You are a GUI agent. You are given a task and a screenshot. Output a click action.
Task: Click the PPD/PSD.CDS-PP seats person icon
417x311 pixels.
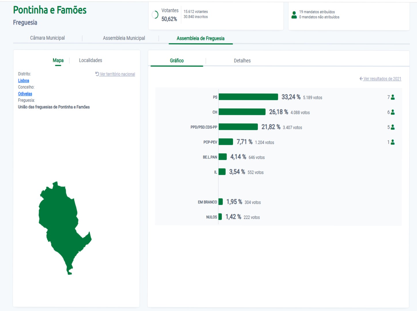click(393, 127)
